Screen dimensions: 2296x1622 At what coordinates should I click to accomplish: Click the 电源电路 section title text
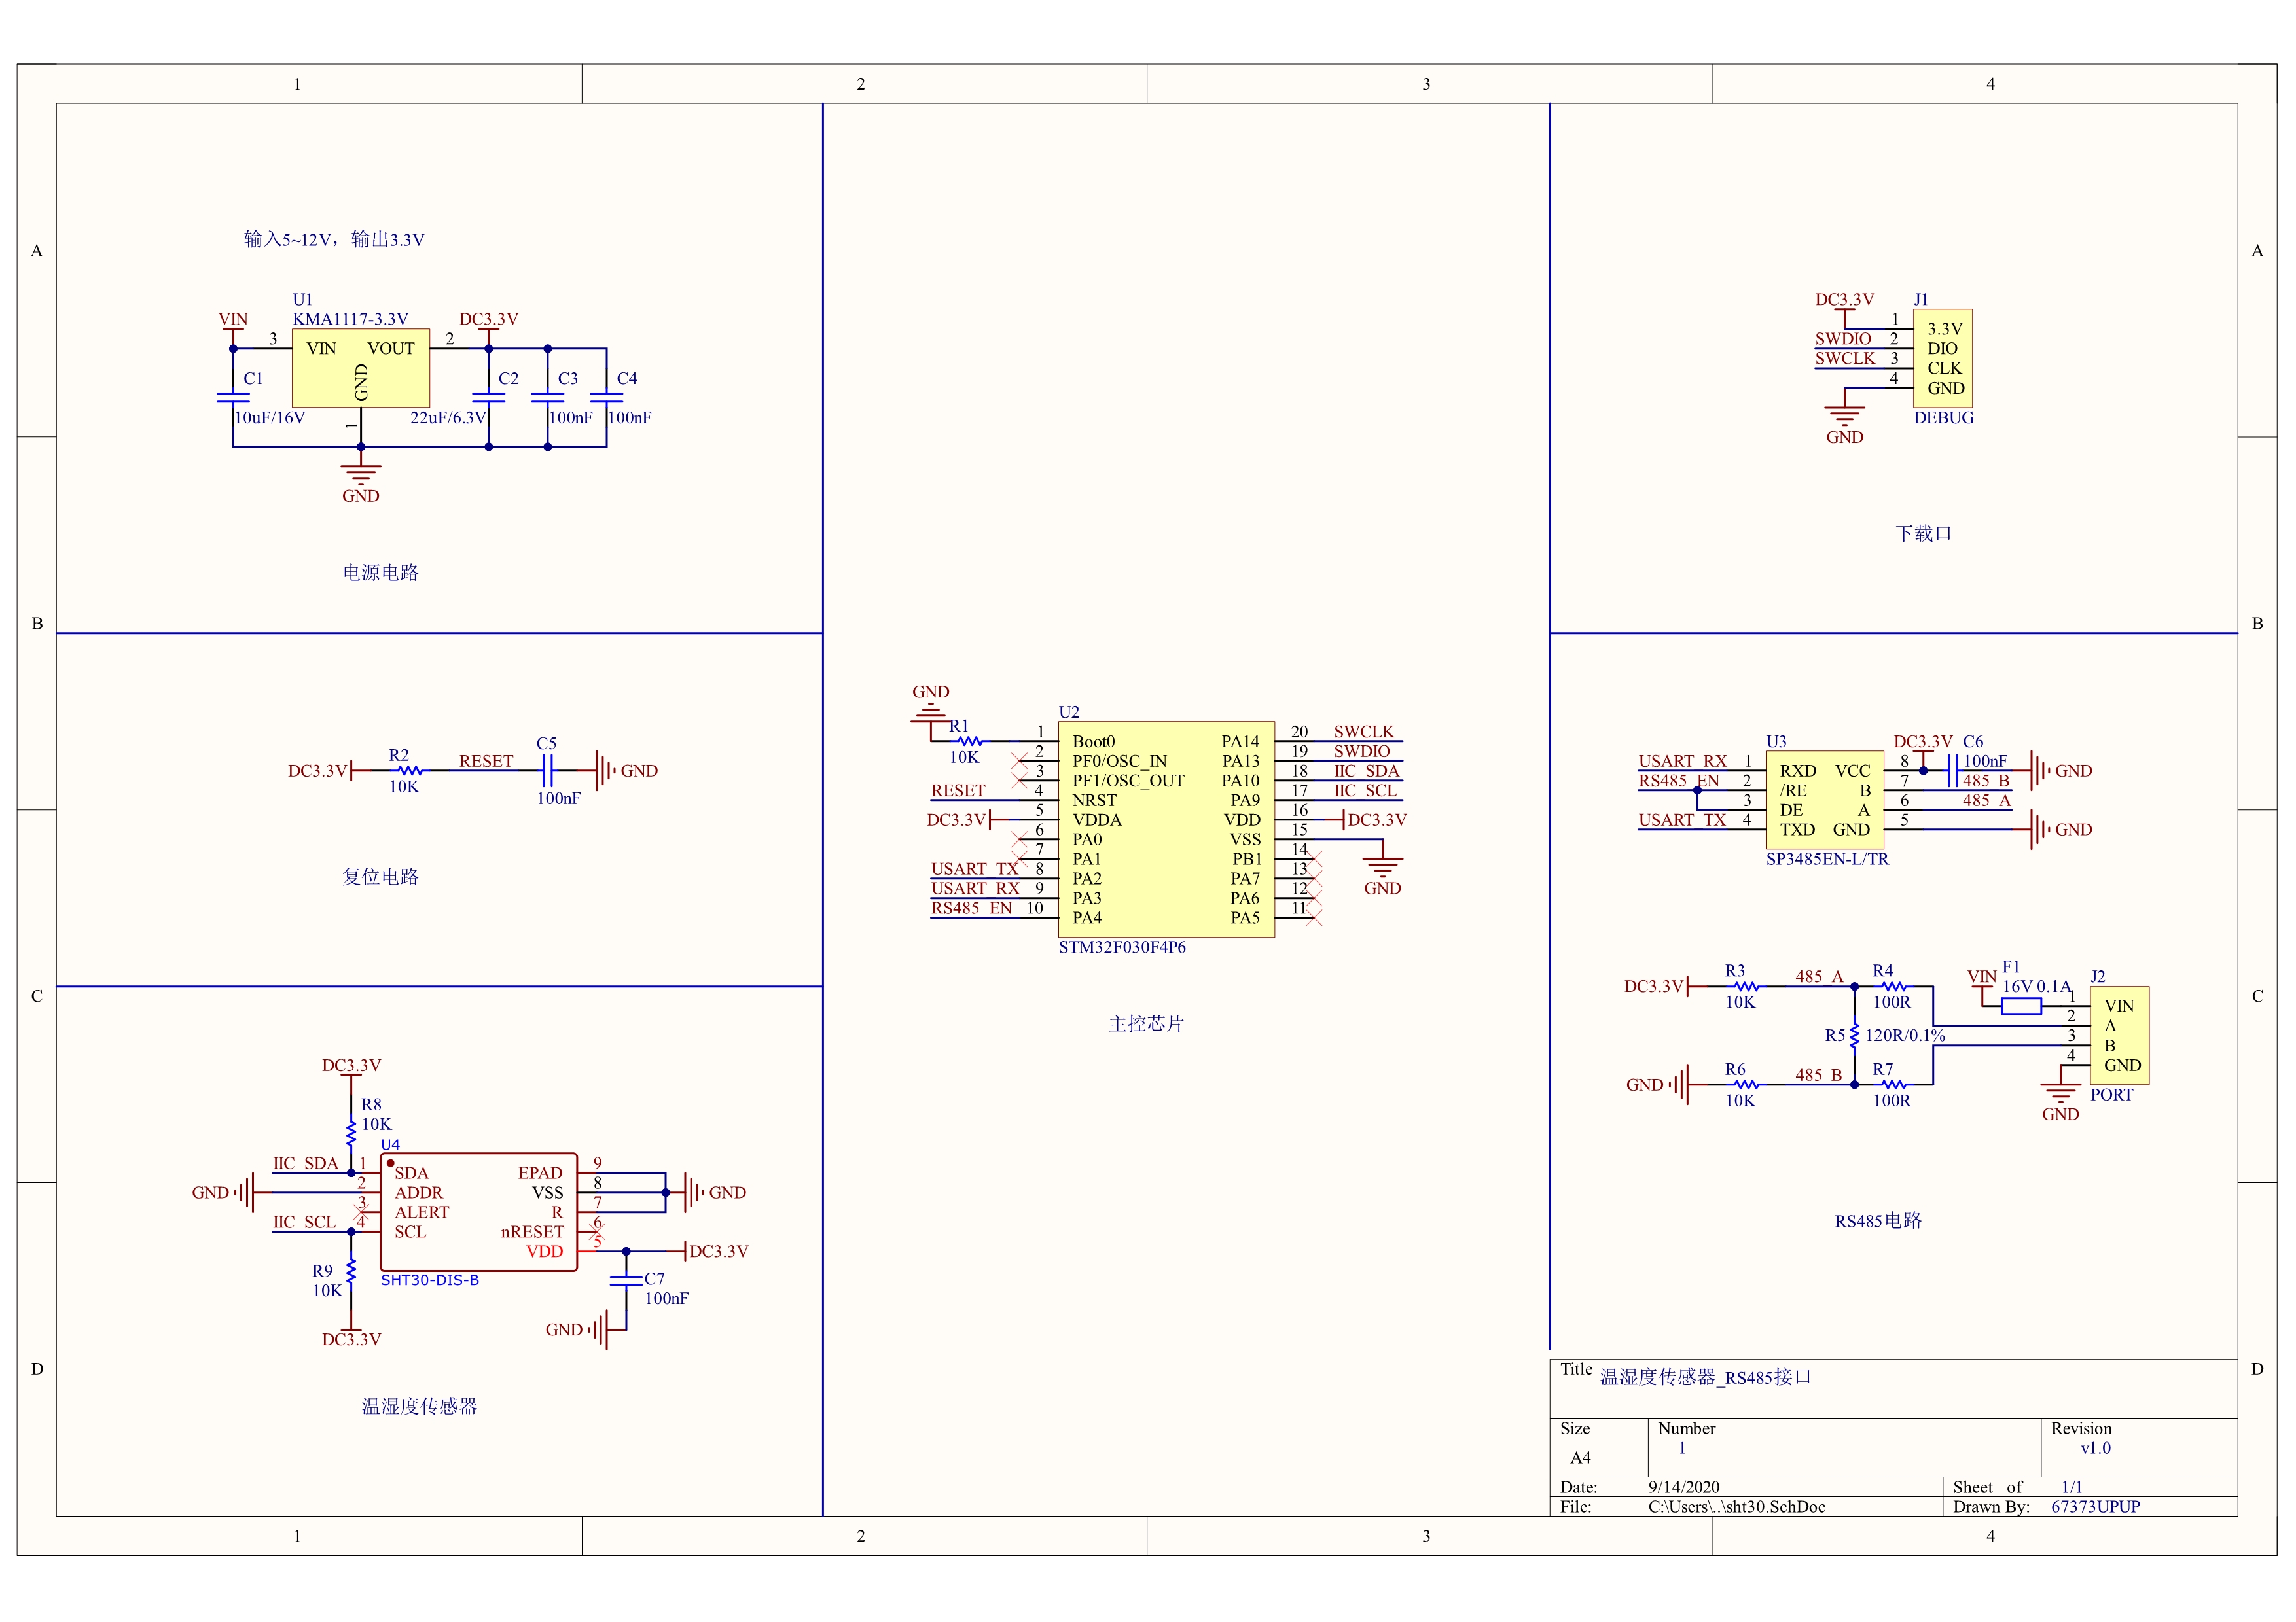380,573
